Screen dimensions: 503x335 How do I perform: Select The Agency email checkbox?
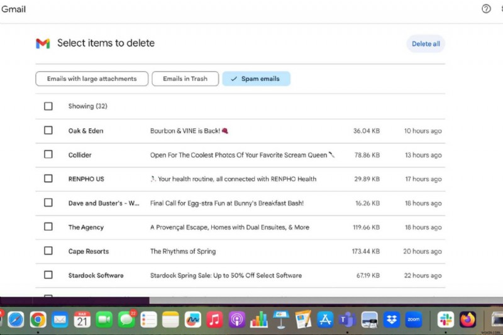pyautogui.click(x=48, y=227)
